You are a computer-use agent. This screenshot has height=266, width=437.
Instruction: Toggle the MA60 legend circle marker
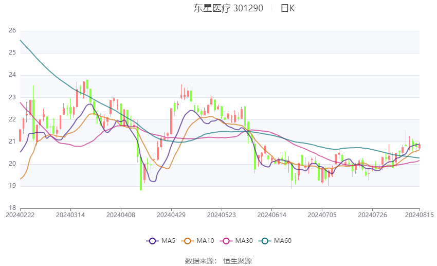[x=265, y=241]
